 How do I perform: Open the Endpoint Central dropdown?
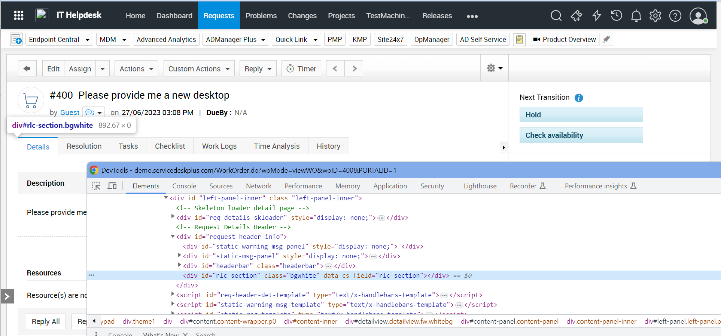(60, 39)
